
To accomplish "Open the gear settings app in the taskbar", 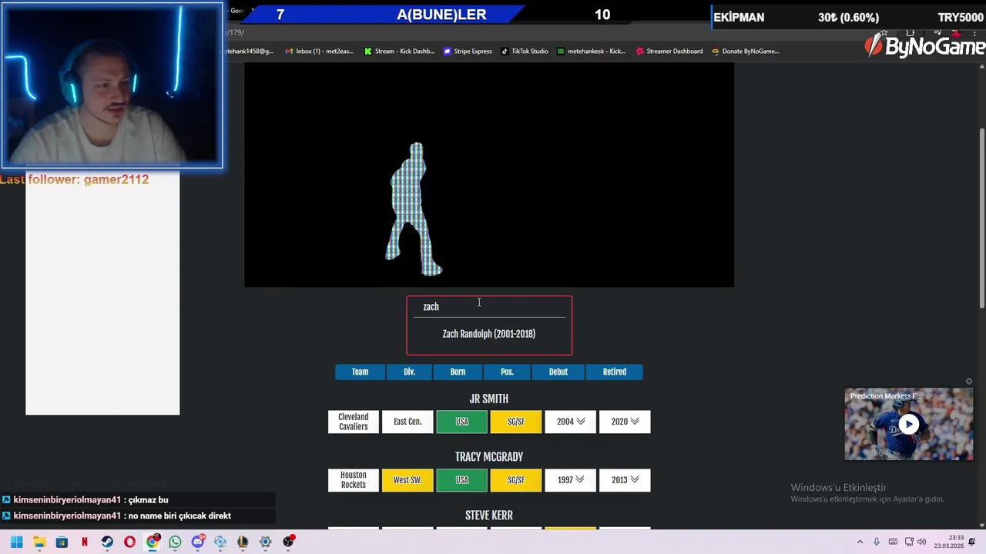I will click(x=265, y=542).
